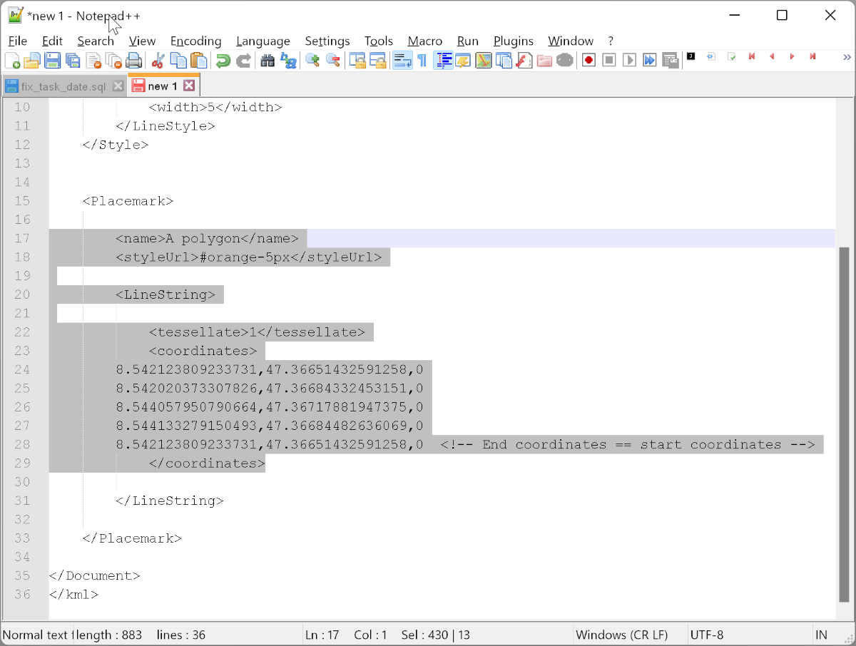
Task: Open the Document Map panel
Action: tap(484, 61)
